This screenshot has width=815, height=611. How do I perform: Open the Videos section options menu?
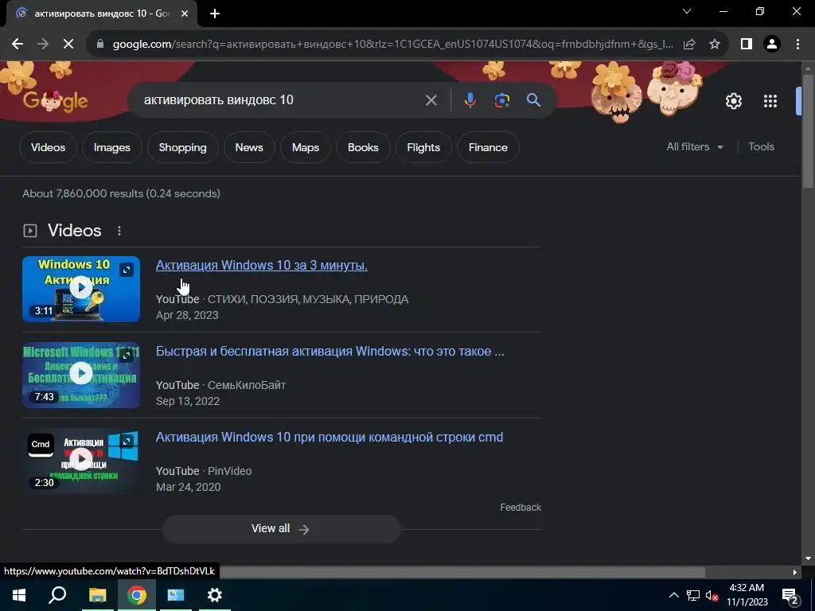tap(119, 231)
